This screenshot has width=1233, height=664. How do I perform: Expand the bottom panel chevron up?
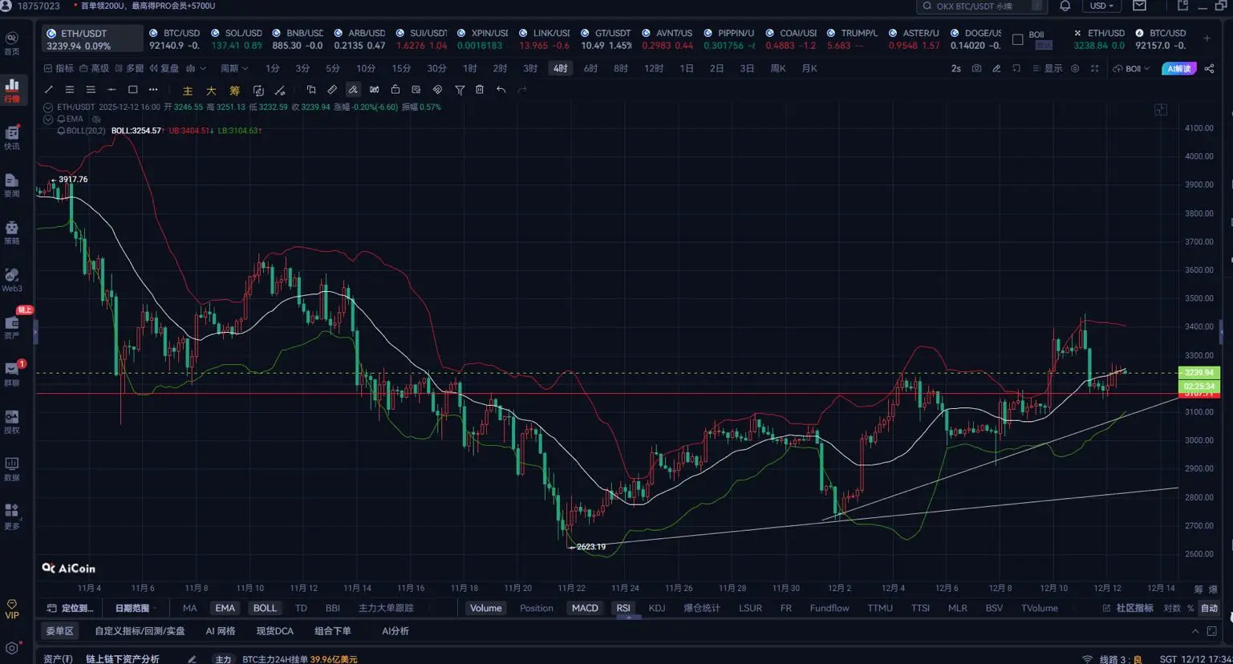pyautogui.click(x=1195, y=631)
